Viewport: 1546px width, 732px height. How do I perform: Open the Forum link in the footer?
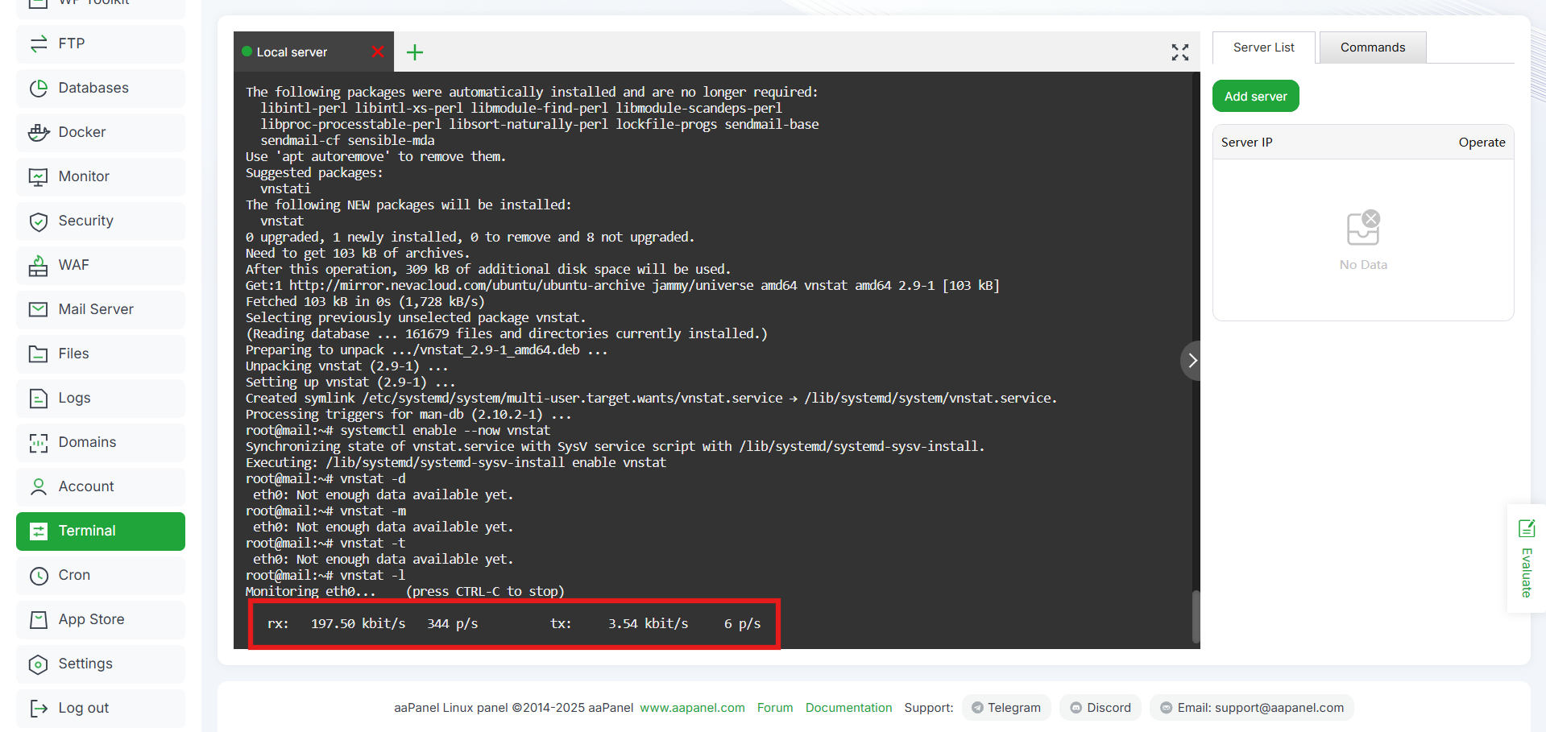point(775,708)
